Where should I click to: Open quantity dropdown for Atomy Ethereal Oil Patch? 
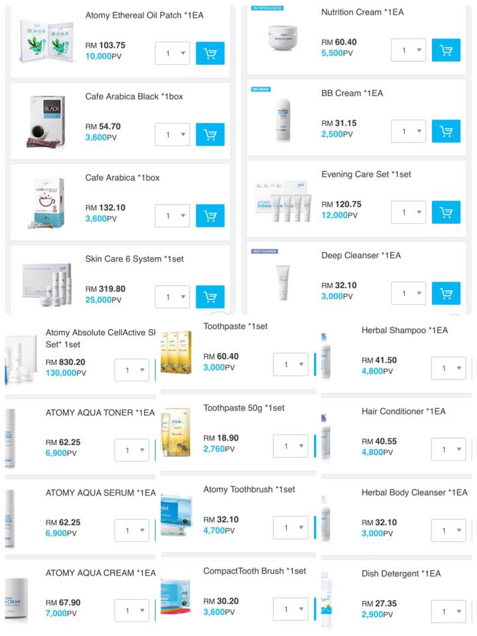(172, 53)
